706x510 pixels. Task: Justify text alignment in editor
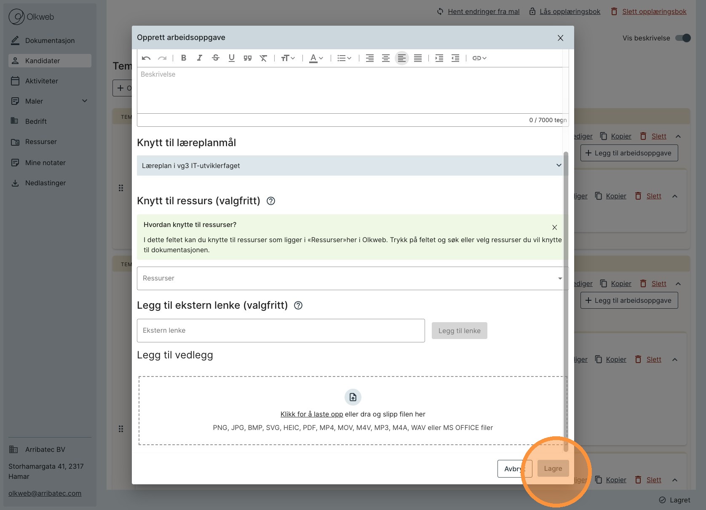(418, 58)
